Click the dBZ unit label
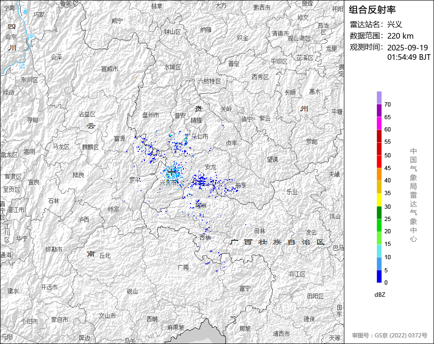434x344 pixels. (x=380, y=295)
